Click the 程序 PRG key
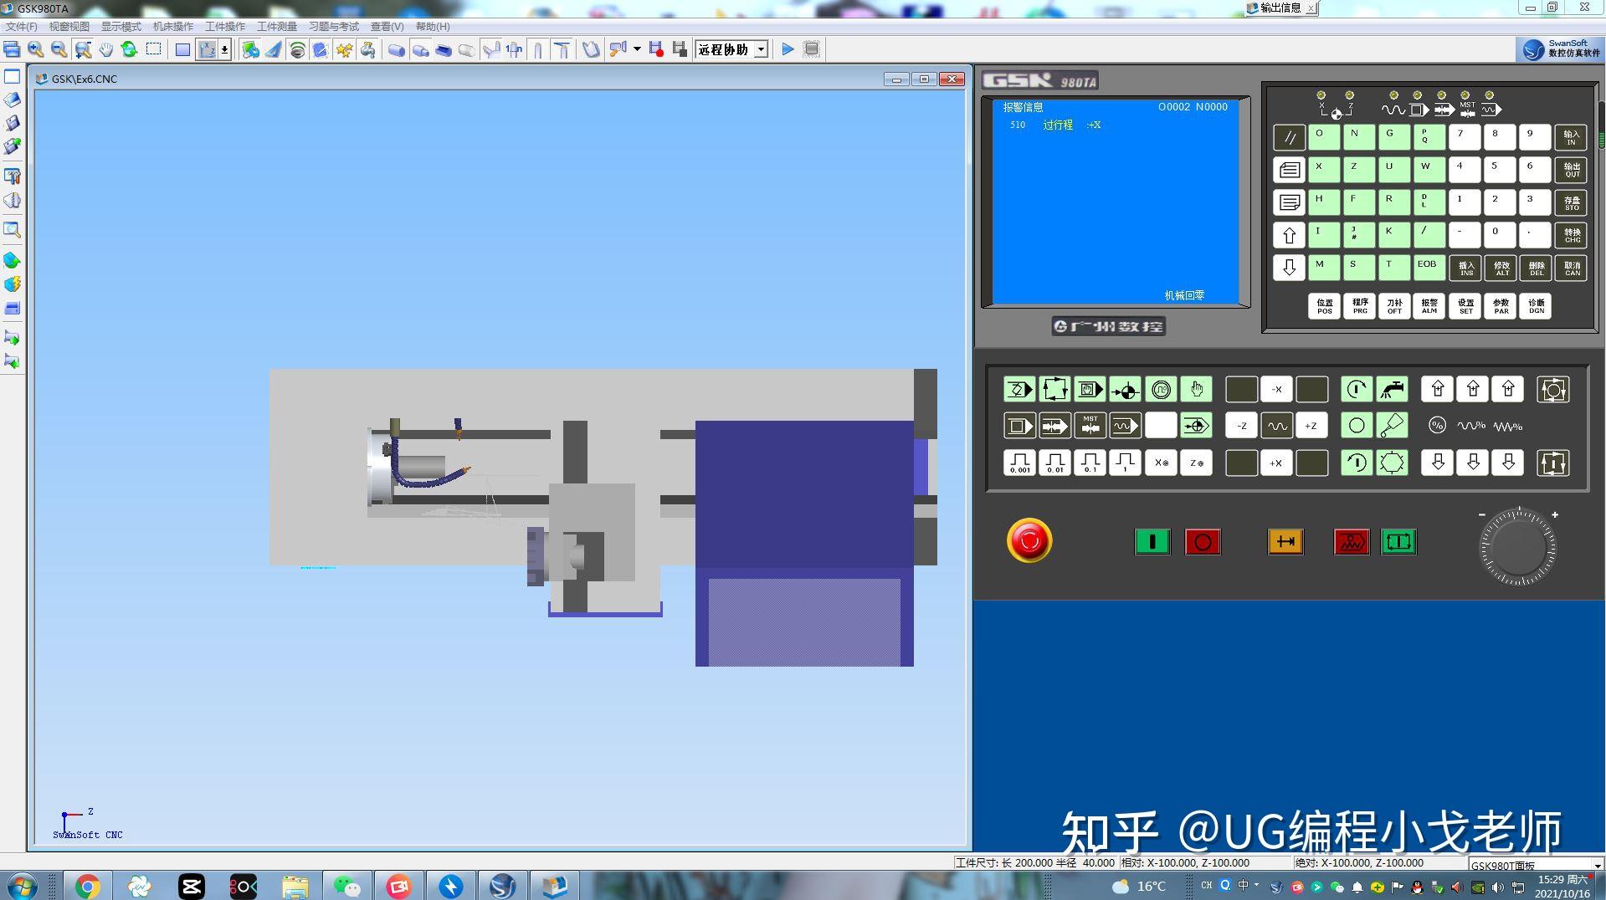 click(1360, 306)
